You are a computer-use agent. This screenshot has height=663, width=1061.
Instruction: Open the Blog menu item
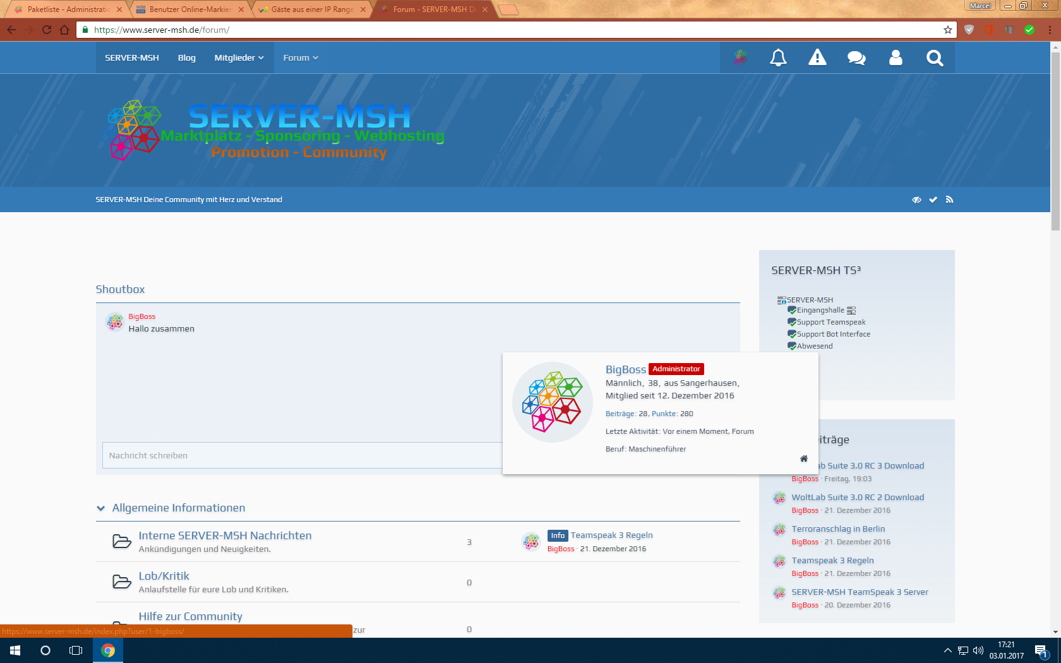click(186, 58)
